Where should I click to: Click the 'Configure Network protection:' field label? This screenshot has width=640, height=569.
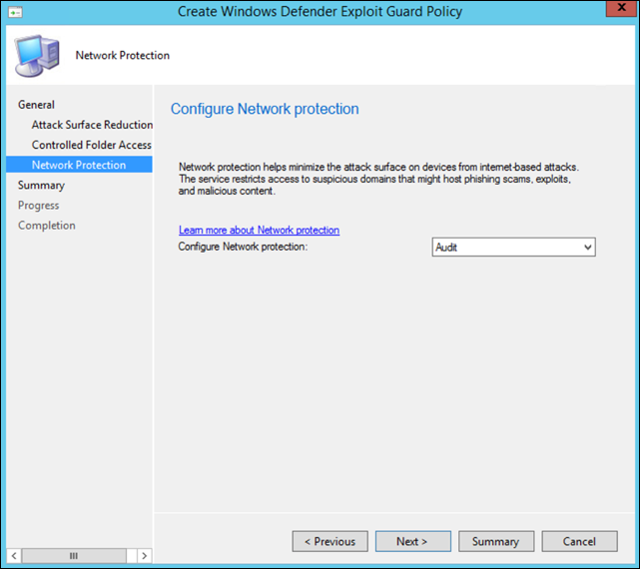click(243, 247)
